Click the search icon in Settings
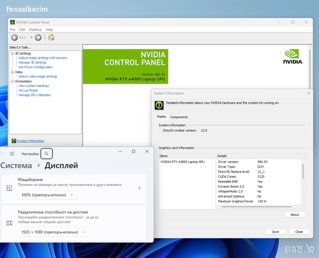The image size is (319, 258). pyautogui.click(x=46, y=154)
